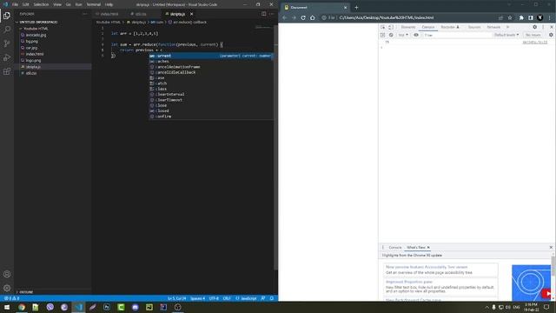The height and width of the screenshot is (313, 556).
Task: Click Spaces: 4 indentation in status bar
Action: pos(197,298)
